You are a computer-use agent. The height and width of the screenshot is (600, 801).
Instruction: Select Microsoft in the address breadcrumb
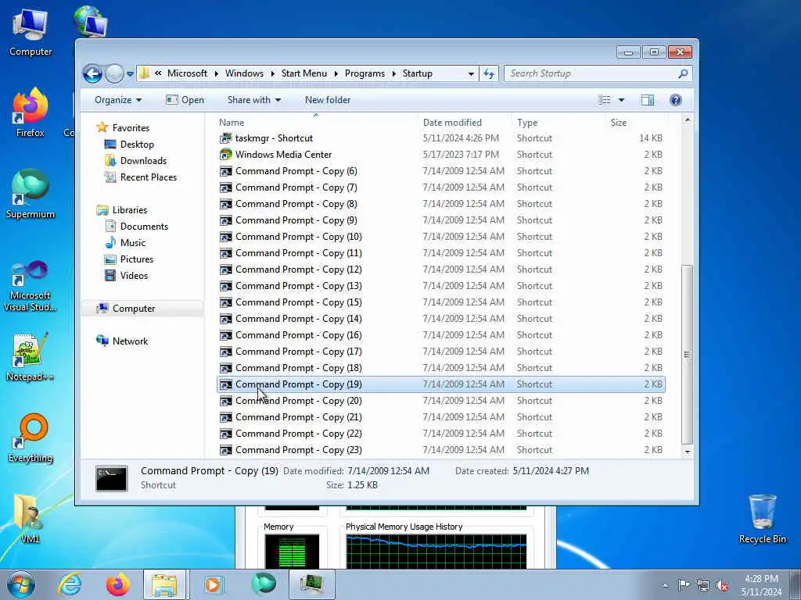[187, 73]
